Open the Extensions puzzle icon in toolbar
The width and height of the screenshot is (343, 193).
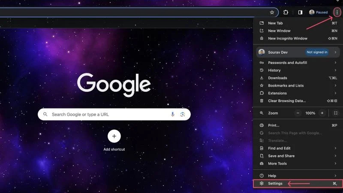286,12
